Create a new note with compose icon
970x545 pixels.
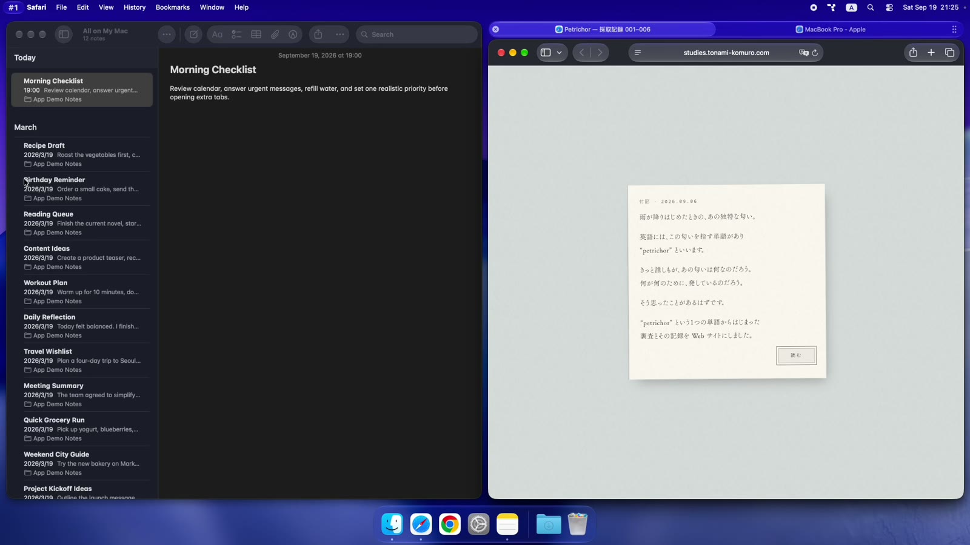point(193,35)
